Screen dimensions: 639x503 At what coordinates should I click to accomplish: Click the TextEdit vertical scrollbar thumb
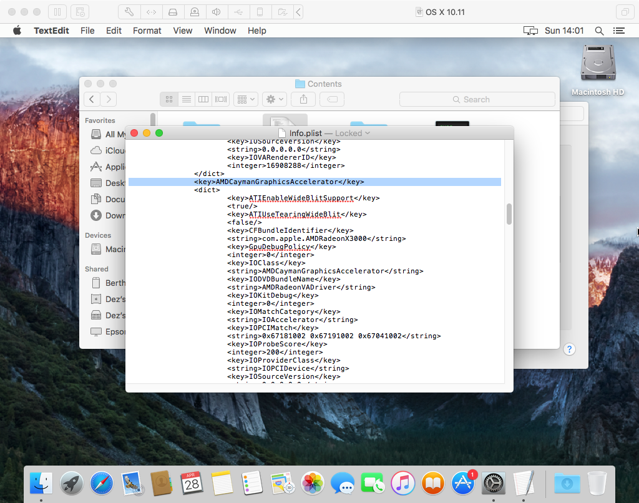pos(509,214)
